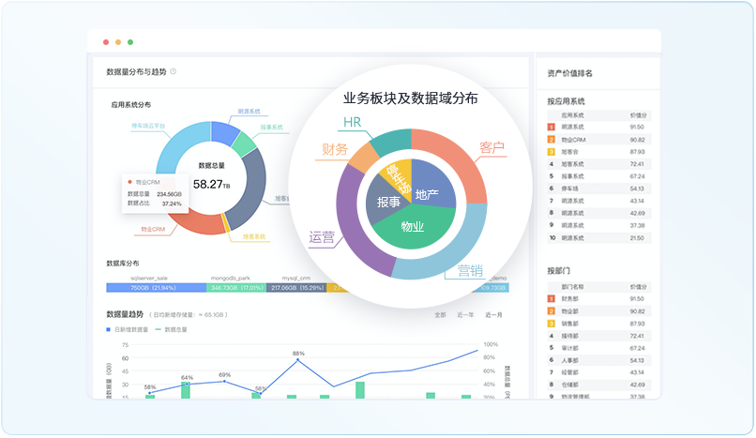
Task: Click the 停车场云平台 light-blue donut segment
Action: tap(178, 144)
